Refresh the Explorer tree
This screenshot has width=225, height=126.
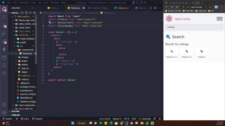pyautogui.click(x=30, y=13)
